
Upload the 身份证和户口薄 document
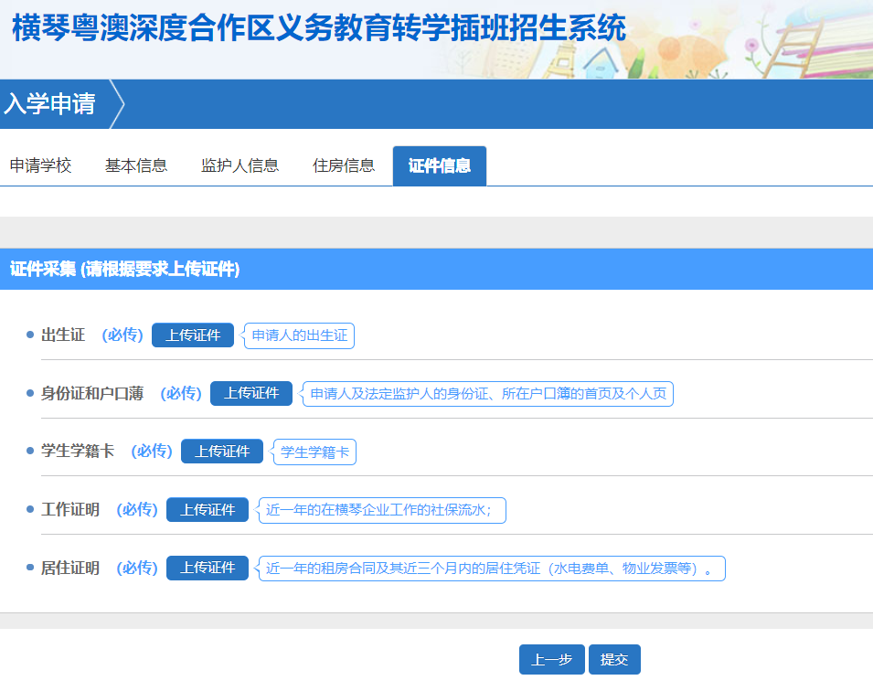coord(251,393)
